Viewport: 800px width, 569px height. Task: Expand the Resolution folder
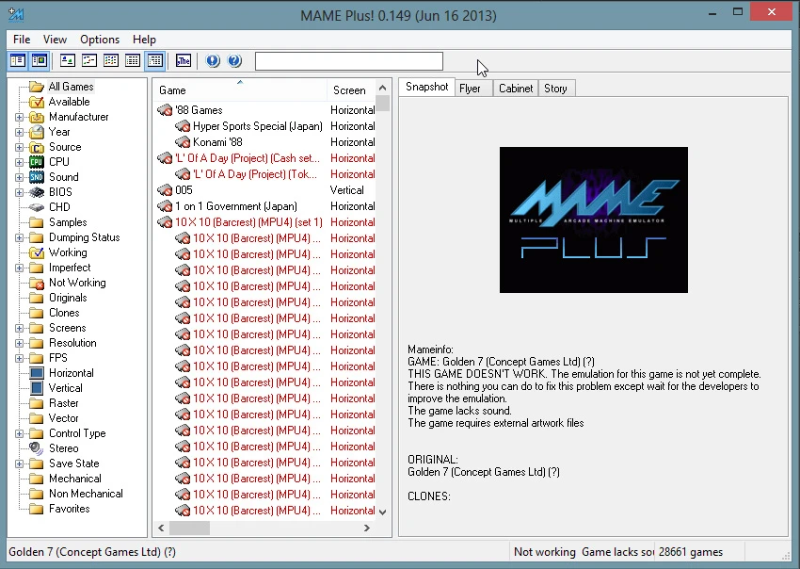tap(20, 343)
